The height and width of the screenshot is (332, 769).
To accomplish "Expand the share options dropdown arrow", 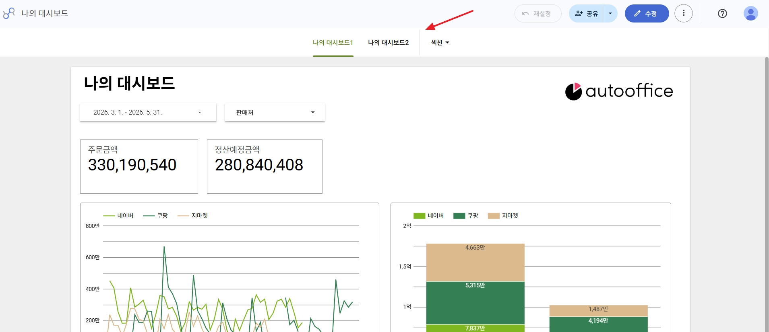I will pyautogui.click(x=610, y=14).
